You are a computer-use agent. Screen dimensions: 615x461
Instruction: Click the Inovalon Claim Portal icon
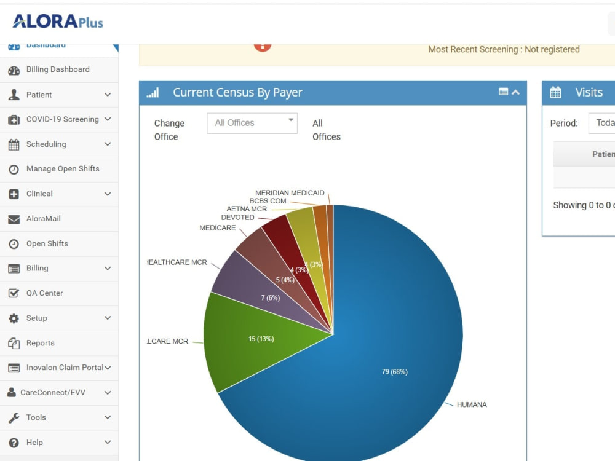click(x=14, y=368)
